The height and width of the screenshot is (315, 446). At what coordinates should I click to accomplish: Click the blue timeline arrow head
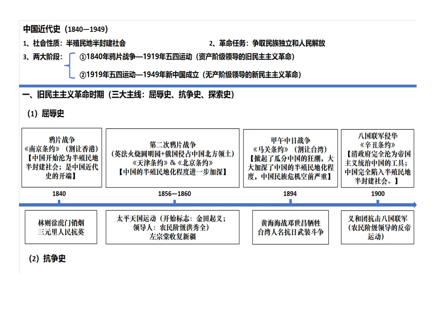tap(415, 204)
